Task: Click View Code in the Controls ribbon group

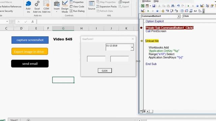Action: pyautogui.click(x=77, y=6)
